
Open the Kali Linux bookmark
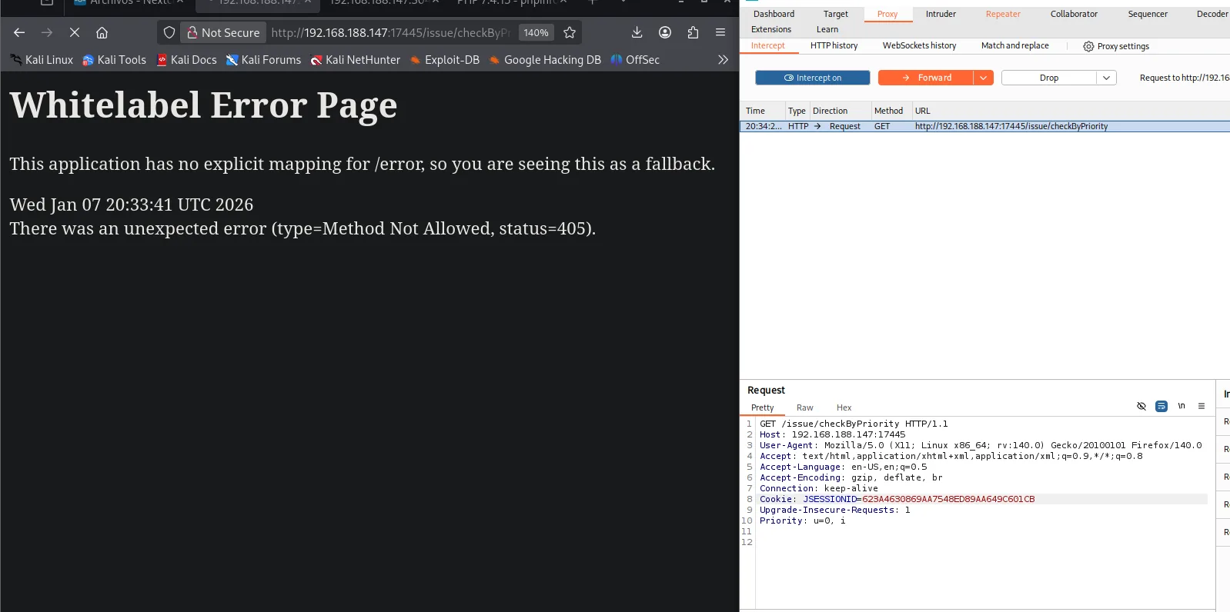coord(42,59)
